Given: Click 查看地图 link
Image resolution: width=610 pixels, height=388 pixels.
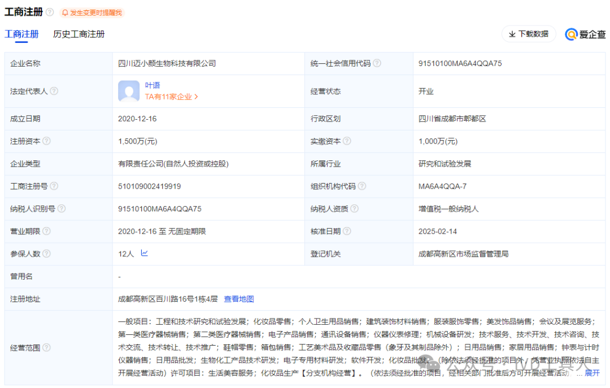Looking at the screenshot, I should tap(239, 299).
